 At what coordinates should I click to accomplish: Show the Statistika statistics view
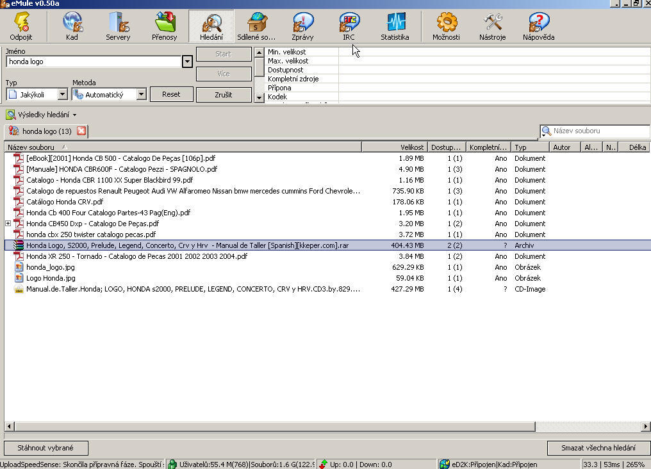click(395, 26)
